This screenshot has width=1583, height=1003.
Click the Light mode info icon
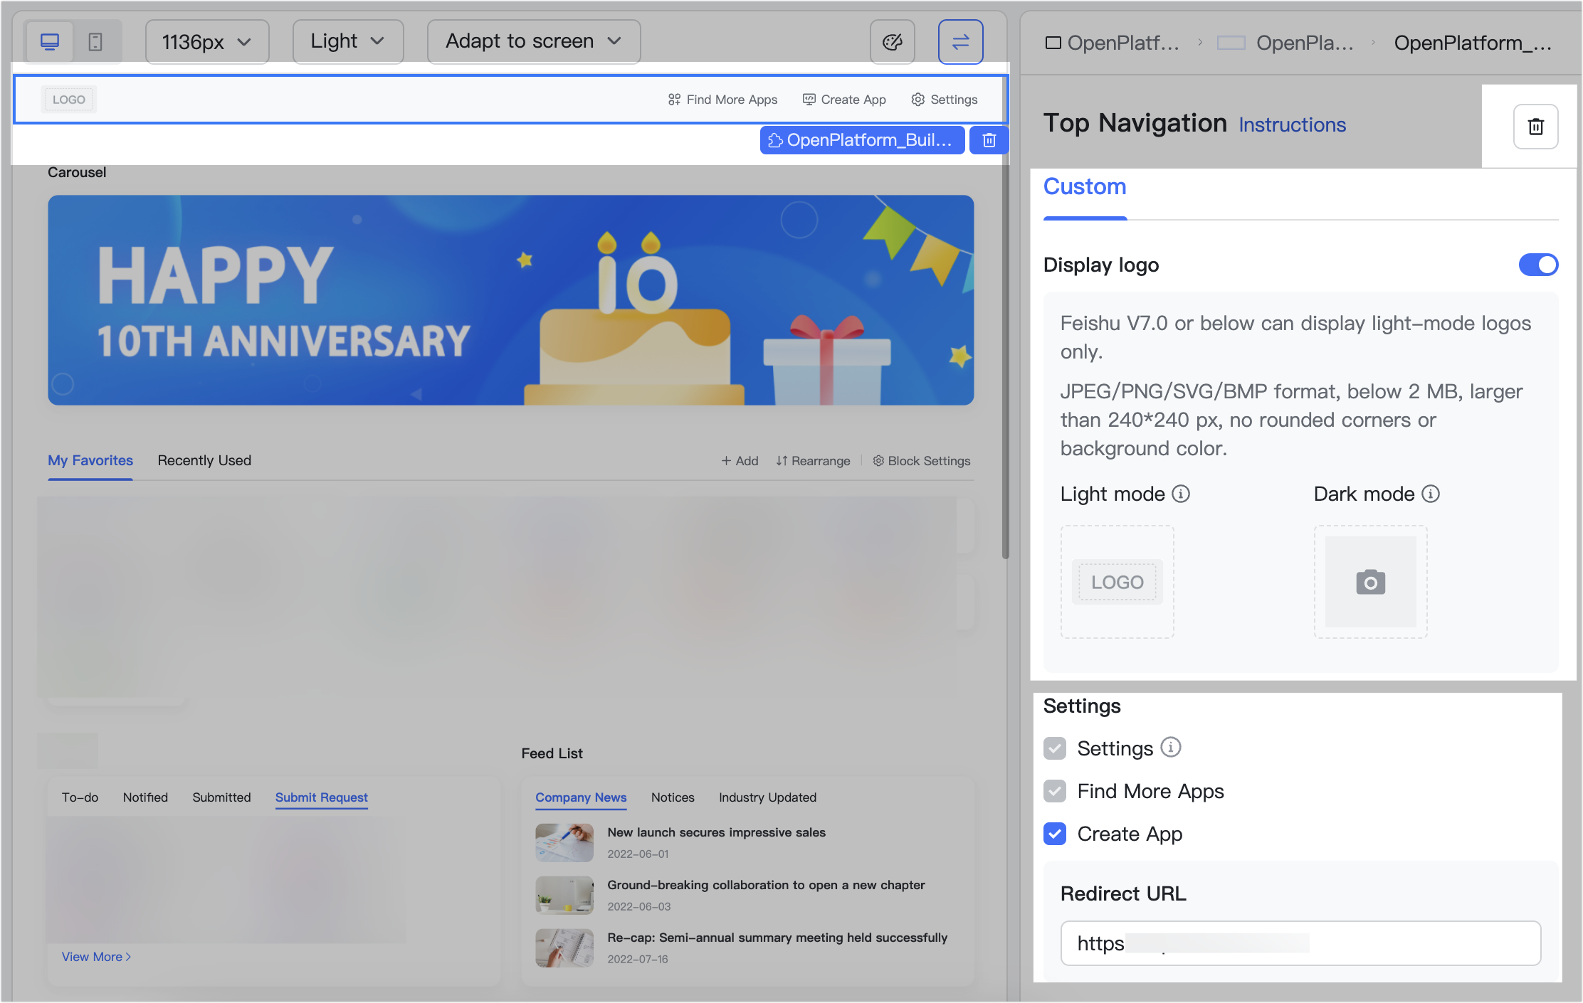tap(1181, 494)
